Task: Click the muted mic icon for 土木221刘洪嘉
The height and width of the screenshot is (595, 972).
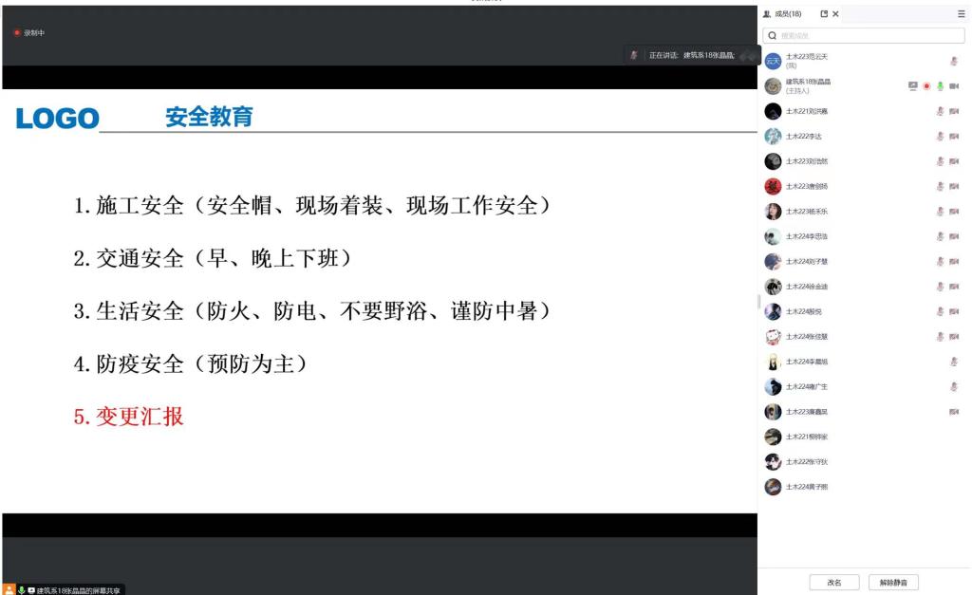Action: click(940, 111)
